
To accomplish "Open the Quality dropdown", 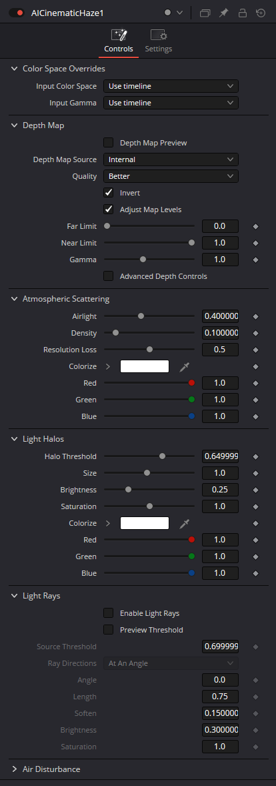I will (x=171, y=176).
